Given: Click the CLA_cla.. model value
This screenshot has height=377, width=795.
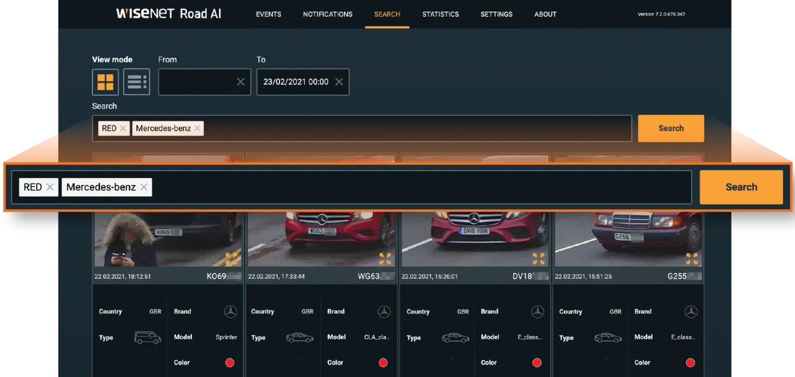Looking at the screenshot, I should (x=377, y=337).
